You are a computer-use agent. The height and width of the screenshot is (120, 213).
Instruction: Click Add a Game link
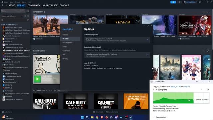8,112
